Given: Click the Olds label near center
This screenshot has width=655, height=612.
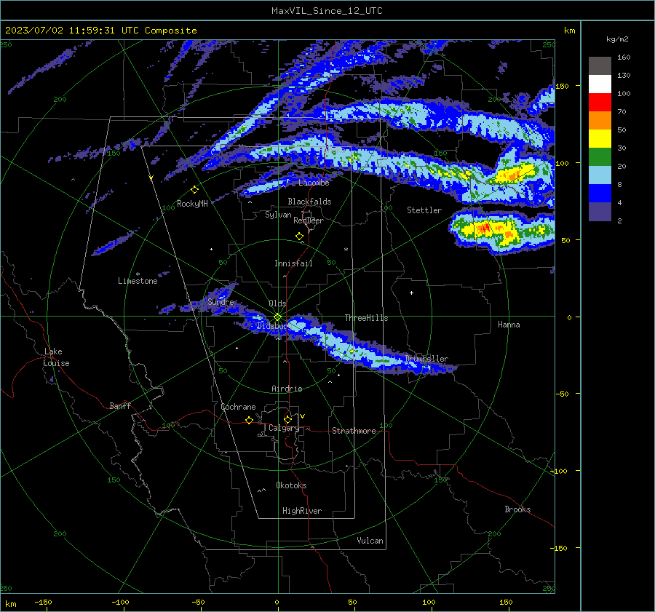Looking at the screenshot, I should point(277,303).
